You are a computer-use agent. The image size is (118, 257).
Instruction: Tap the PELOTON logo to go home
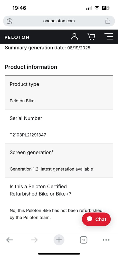[x=17, y=37]
